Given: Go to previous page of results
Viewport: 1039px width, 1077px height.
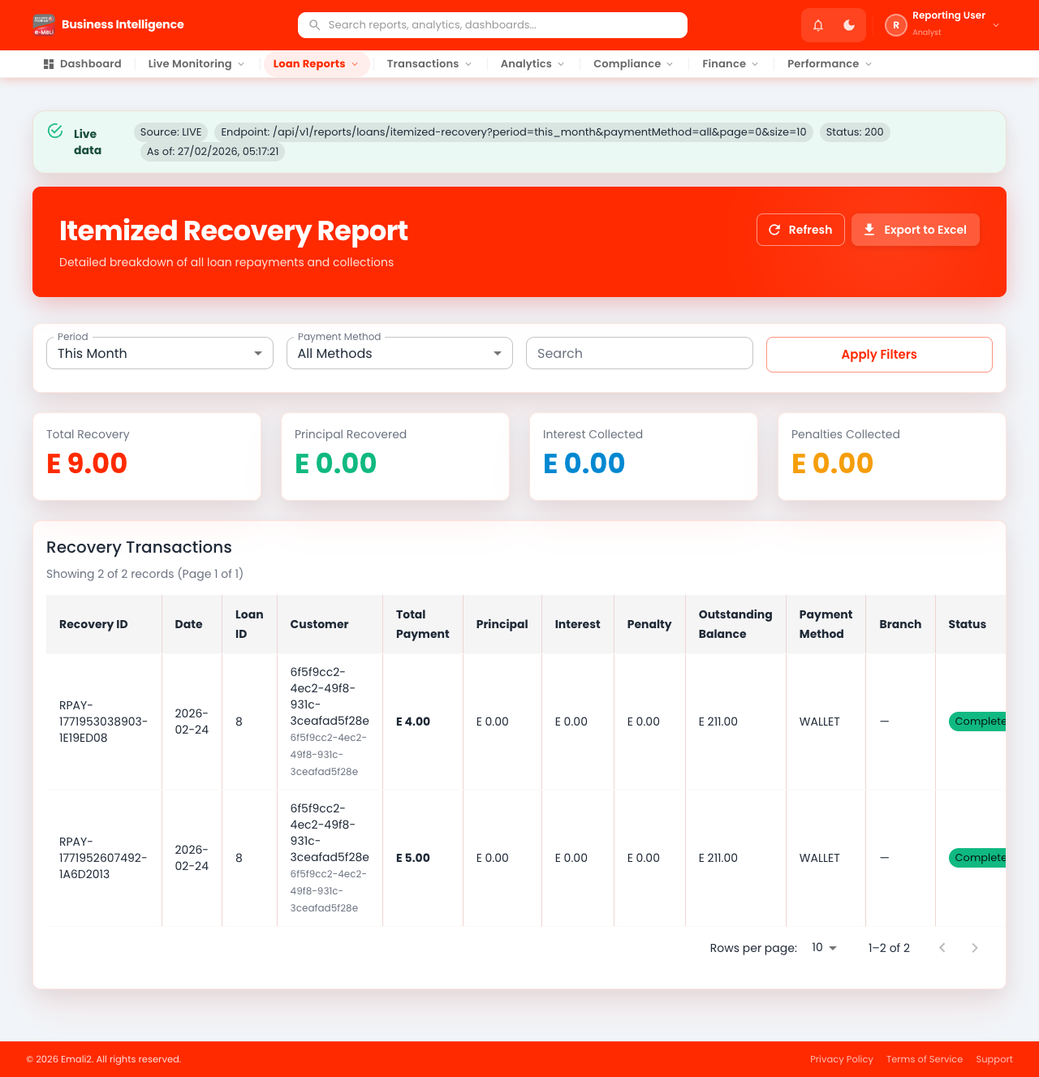Looking at the screenshot, I should click(942, 948).
